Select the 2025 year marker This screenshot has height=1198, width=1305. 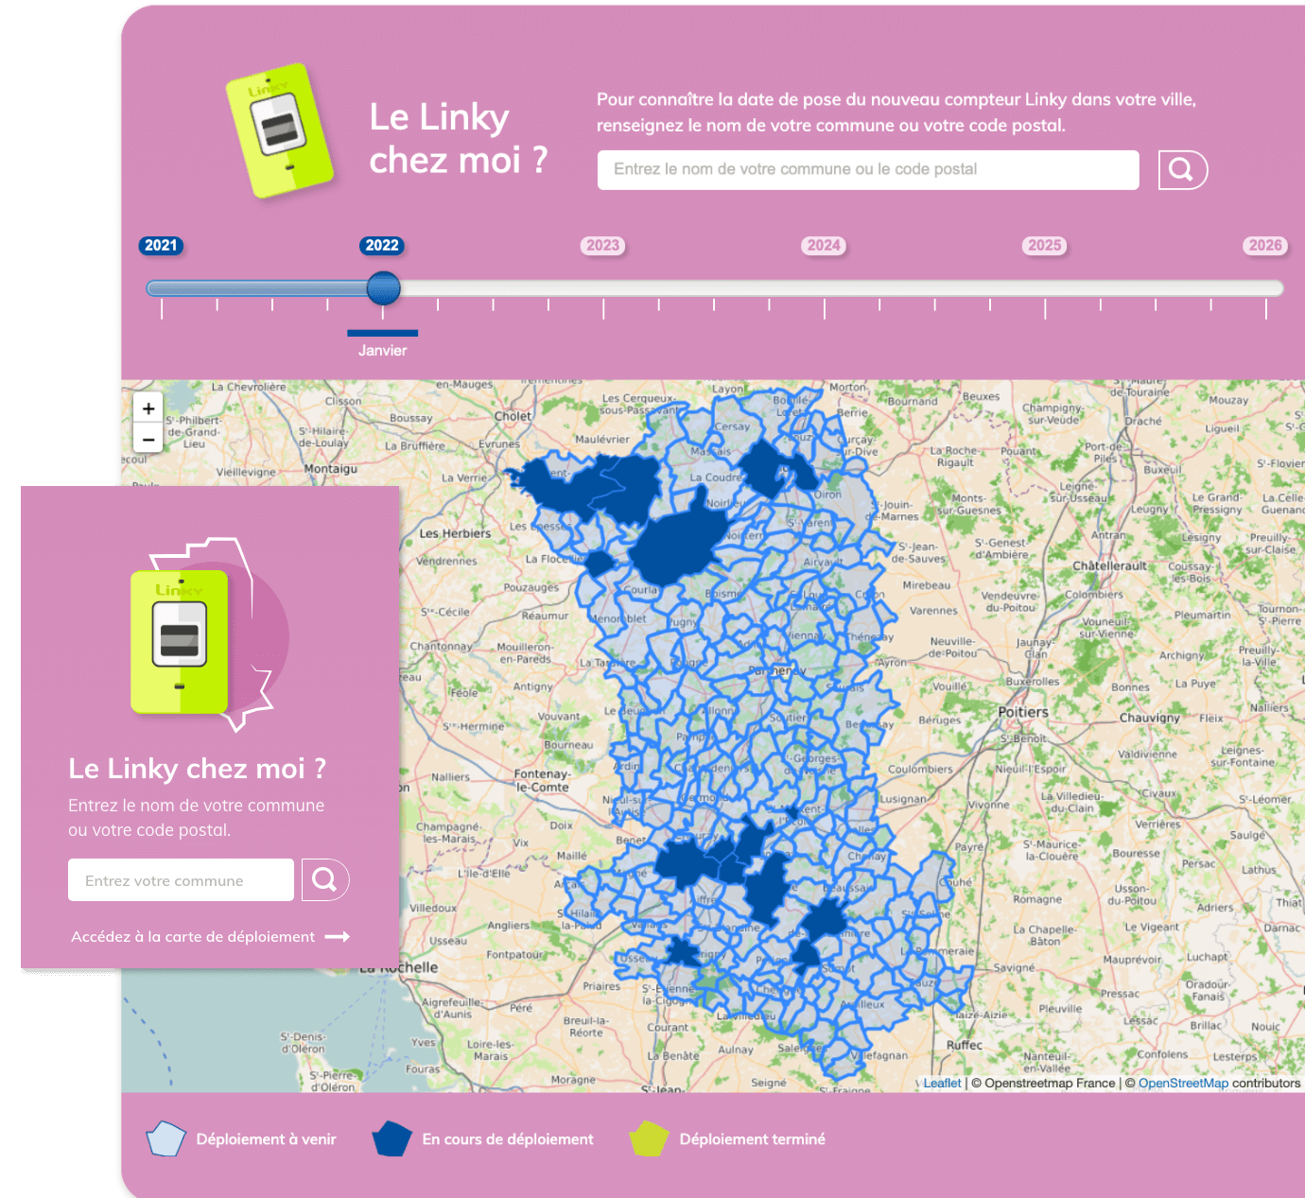click(x=1045, y=246)
